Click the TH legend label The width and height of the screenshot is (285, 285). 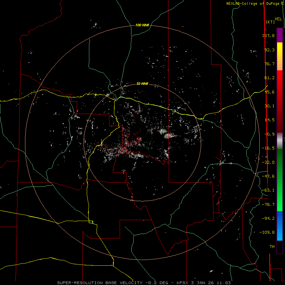(x=272, y=247)
